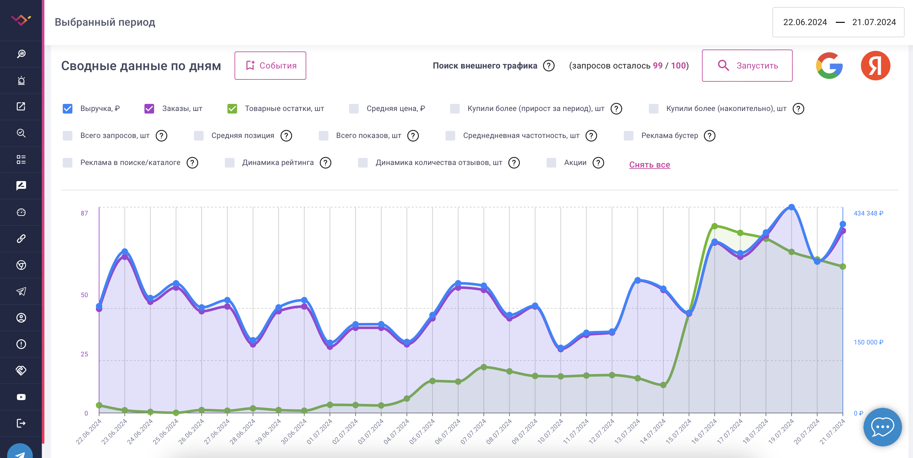
Task: Open the external link edit sidebar icon
Action: coord(21,106)
